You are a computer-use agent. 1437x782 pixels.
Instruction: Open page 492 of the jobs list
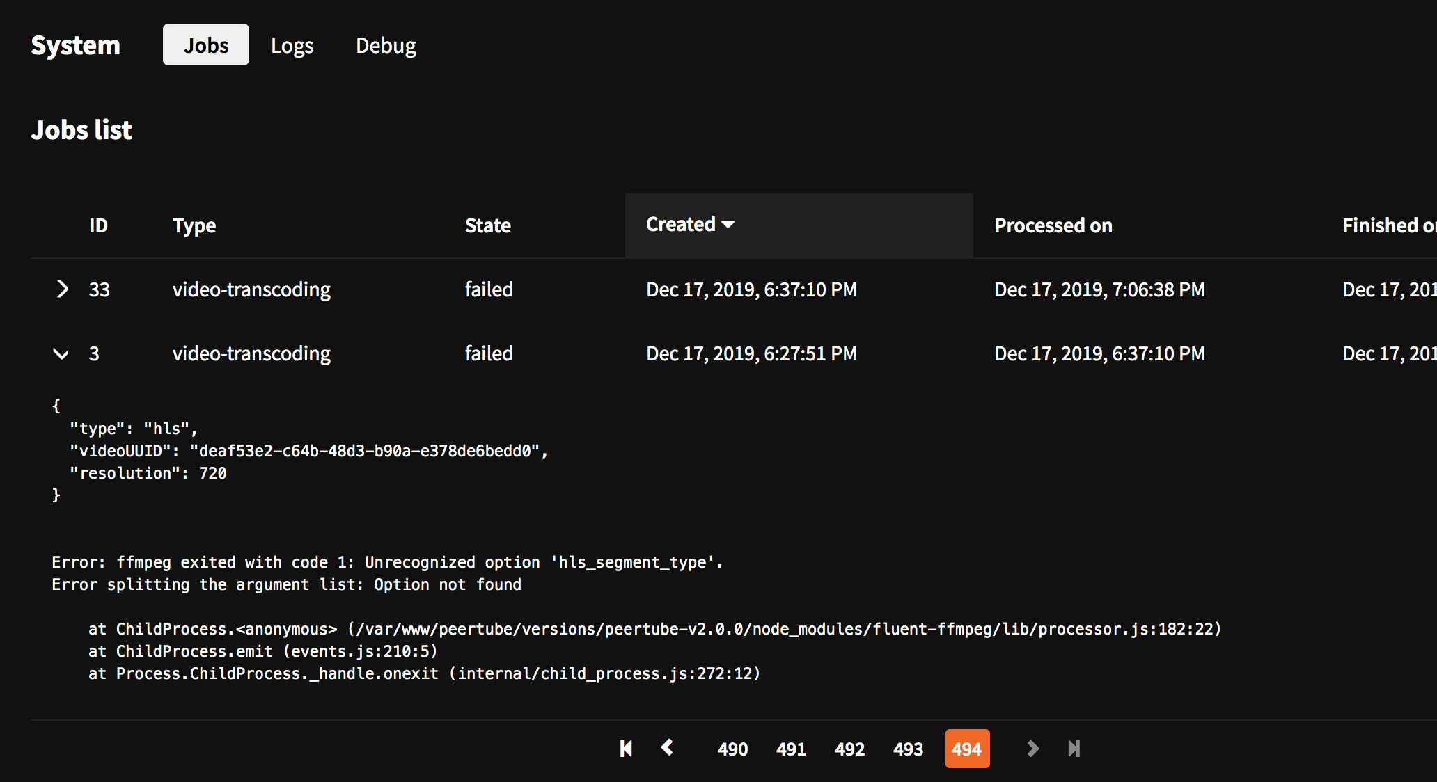[849, 749]
